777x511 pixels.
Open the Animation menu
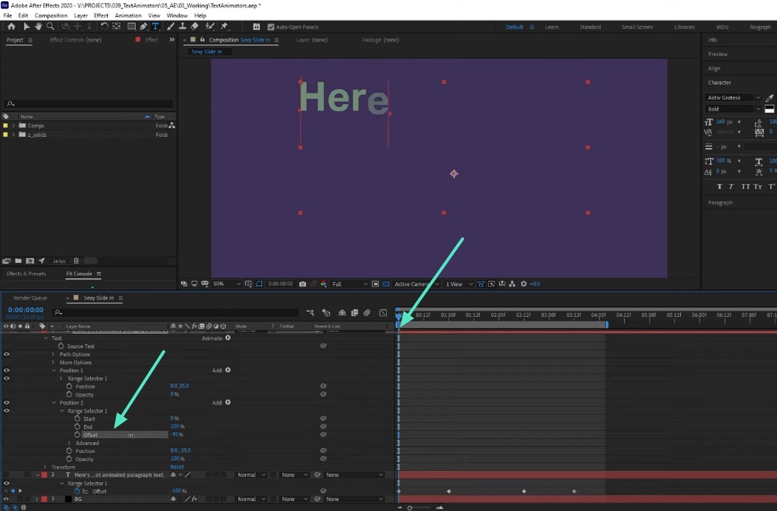click(128, 16)
